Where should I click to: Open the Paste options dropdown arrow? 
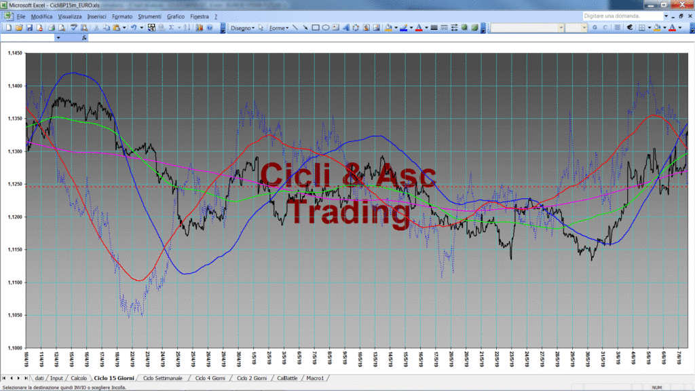pos(124,28)
